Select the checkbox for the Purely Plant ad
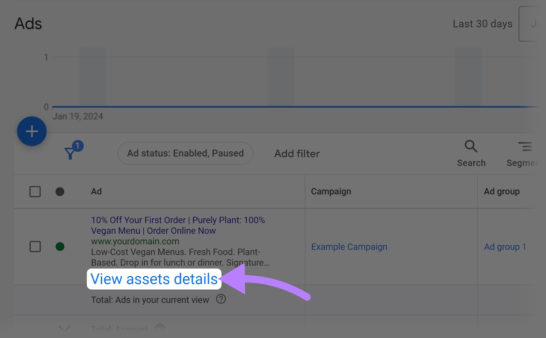This screenshot has width=546, height=338. (35, 246)
